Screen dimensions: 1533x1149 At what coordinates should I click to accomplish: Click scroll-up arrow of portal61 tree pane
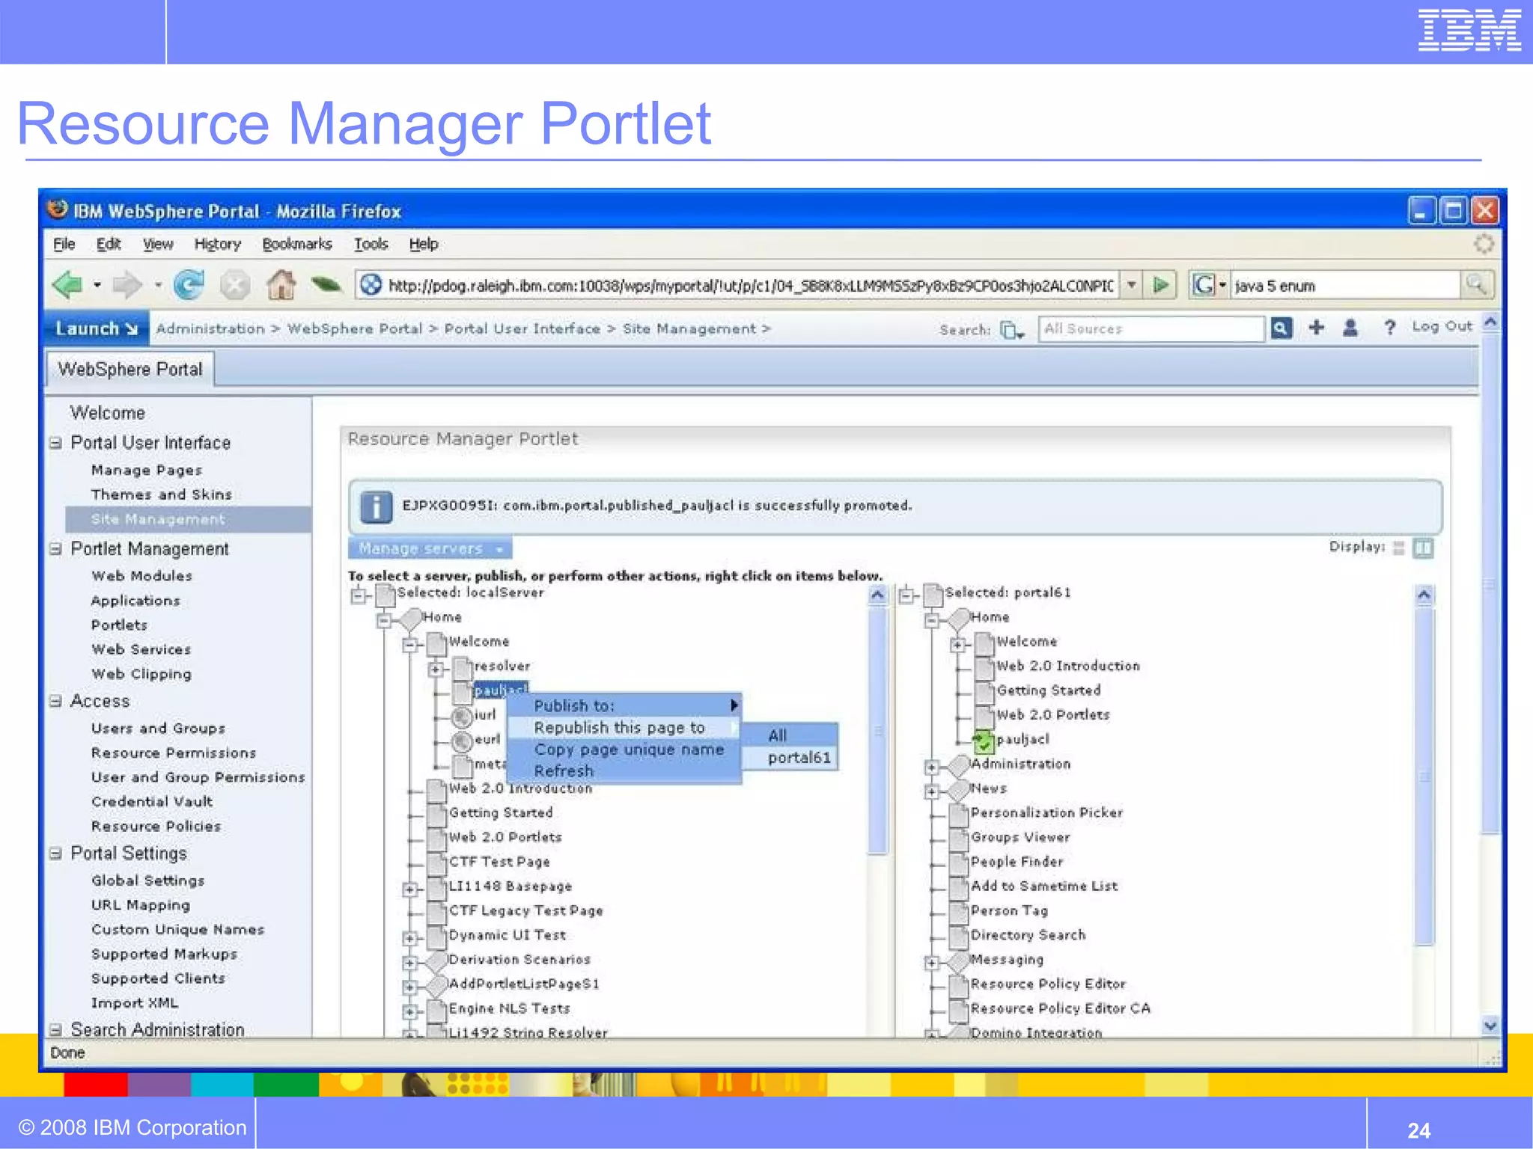click(x=1424, y=595)
